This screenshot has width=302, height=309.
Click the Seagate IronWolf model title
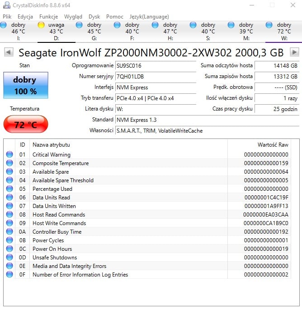pyautogui.click(x=151, y=53)
